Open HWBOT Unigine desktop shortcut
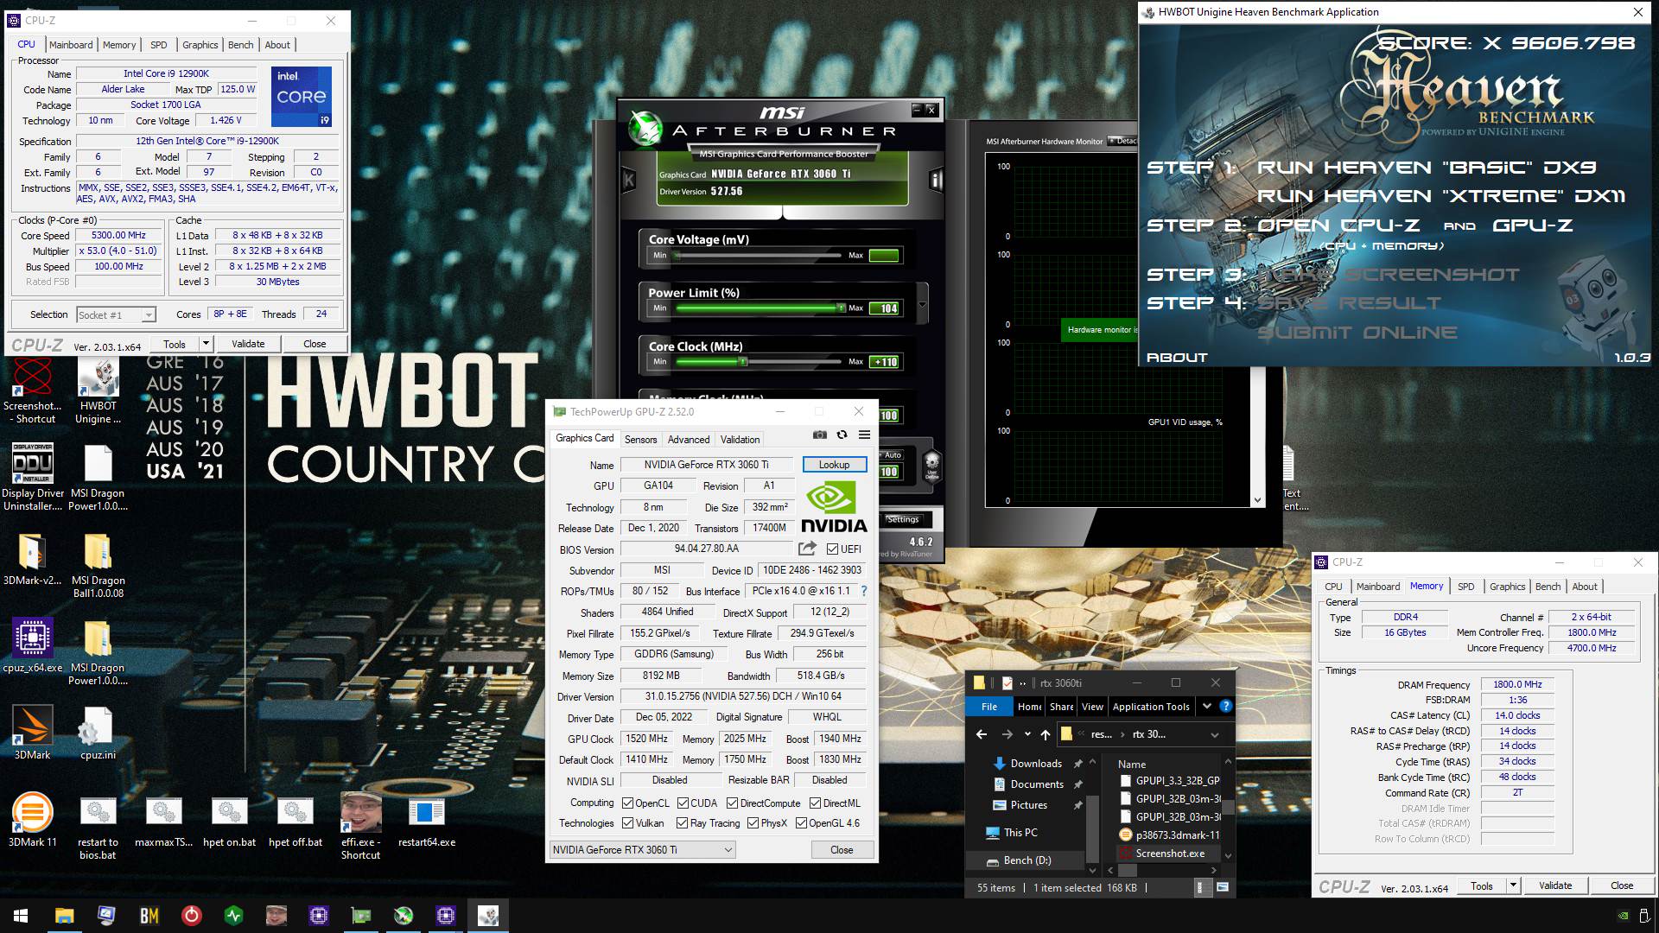This screenshot has width=1659, height=933. tap(98, 390)
